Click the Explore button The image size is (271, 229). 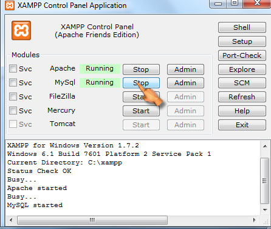(242, 69)
